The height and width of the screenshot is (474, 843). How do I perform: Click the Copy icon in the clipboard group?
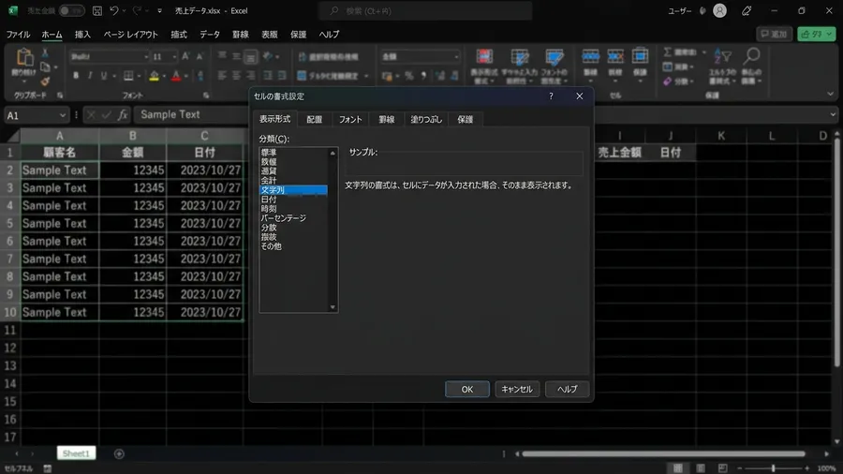click(45, 67)
